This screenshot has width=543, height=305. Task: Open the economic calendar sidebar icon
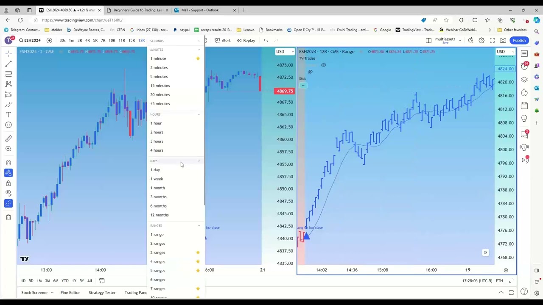524,105
